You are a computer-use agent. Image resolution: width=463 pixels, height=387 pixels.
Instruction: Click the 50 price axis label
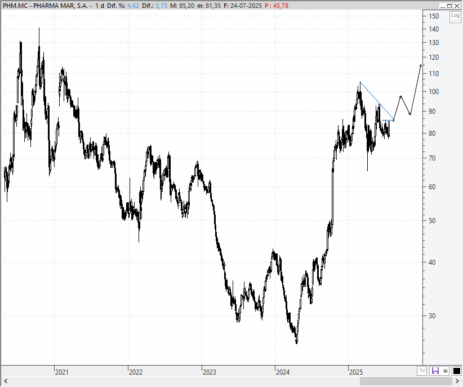tap(432, 221)
